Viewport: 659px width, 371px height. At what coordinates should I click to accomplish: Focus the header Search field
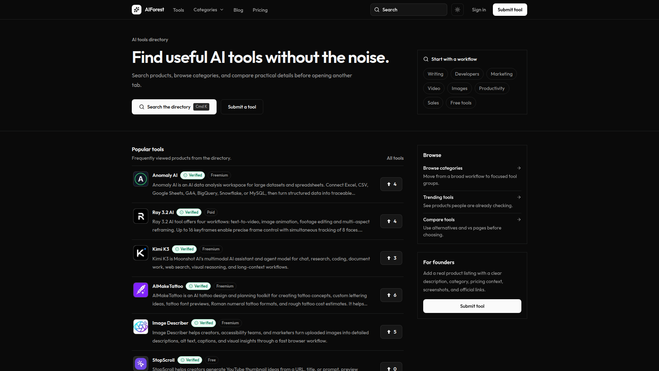point(409,10)
